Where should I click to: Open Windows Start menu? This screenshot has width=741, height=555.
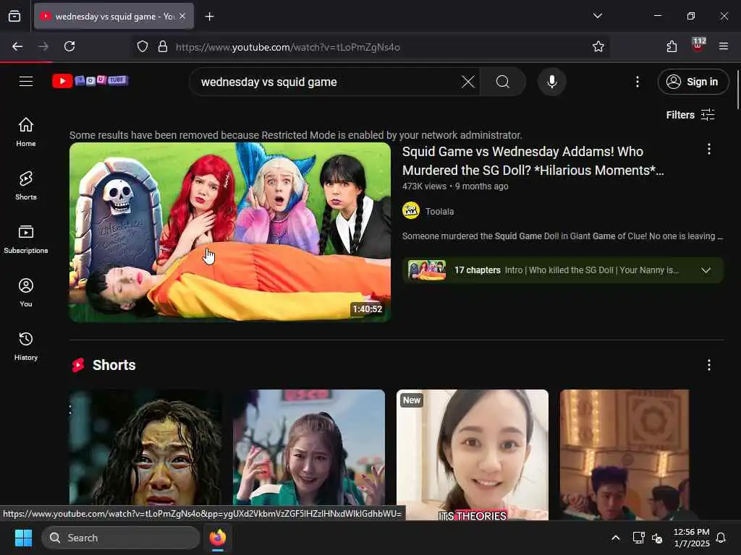tap(23, 538)
